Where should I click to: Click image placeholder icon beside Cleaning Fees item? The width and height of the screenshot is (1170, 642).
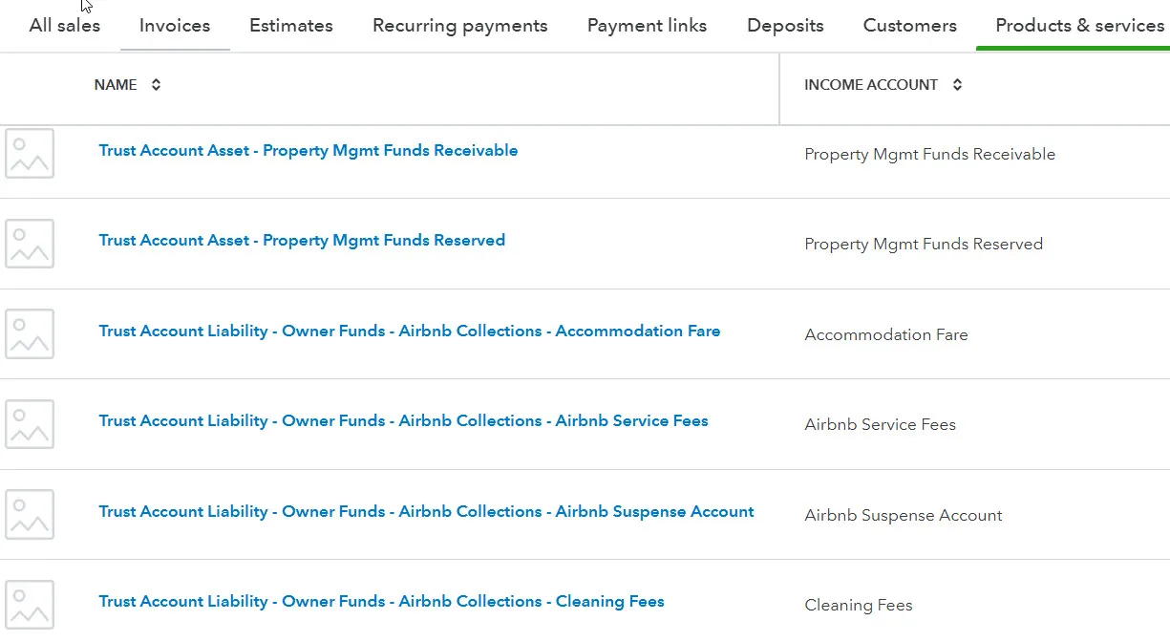[x=30, y=604]
